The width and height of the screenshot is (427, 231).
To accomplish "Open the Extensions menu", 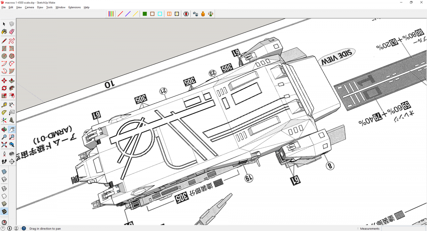I will click(x=75, y=7).
